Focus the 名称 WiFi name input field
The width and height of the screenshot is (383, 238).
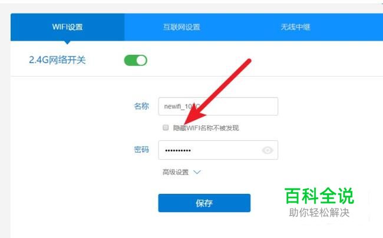pyautogui.click(x=218, y=107)
